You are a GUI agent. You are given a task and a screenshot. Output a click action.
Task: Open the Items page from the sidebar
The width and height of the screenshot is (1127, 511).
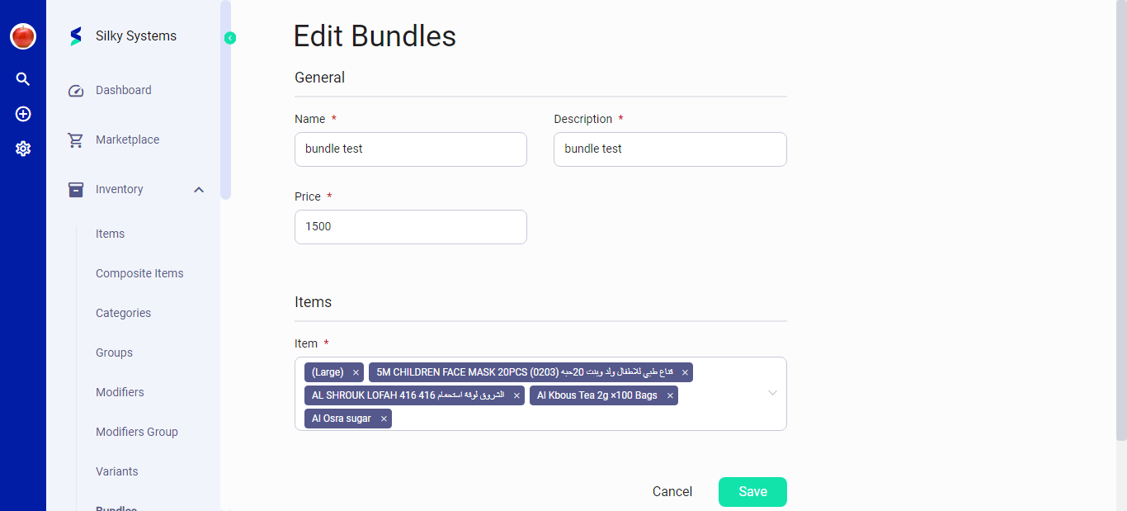tap(110, 234)
